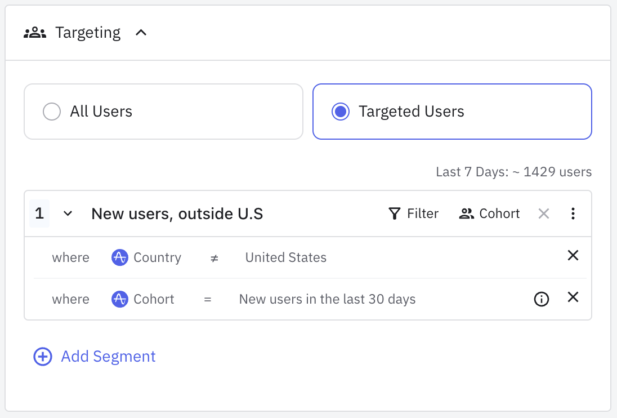Image resolution: width=617 pixels, height=418 pixels.
Task: Remove the Country filter row
Action: (x=573, y=256)
